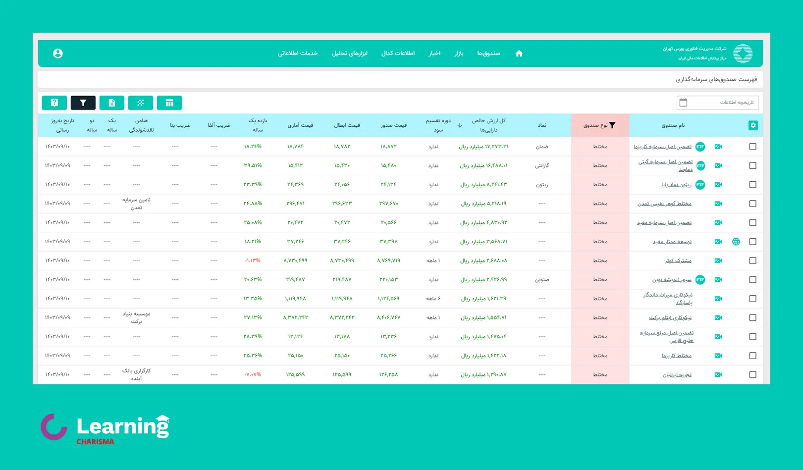The height and width of the screenshot is (470, 803).
Task: Open the مختلط گوهر نفیس تمدن fund link
Action: click(x=664, y=204)
